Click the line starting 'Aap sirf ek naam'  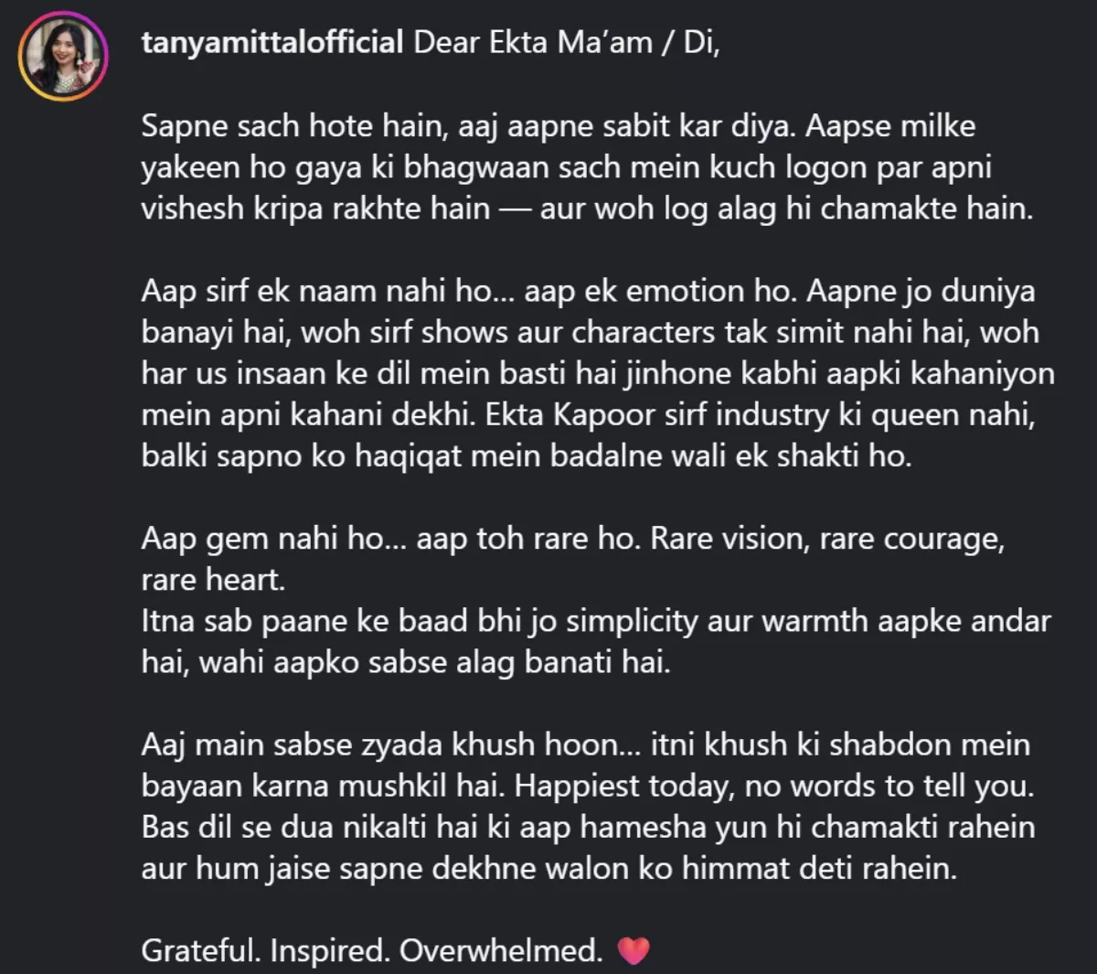pyautogui.click(x=588, y=291)
